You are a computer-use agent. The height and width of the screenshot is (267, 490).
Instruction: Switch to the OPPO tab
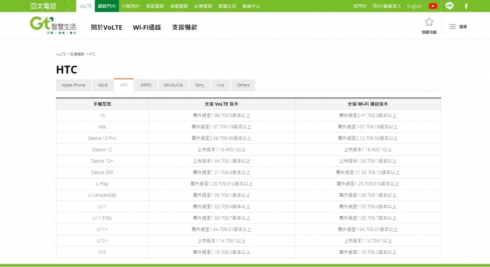point(146,85)
